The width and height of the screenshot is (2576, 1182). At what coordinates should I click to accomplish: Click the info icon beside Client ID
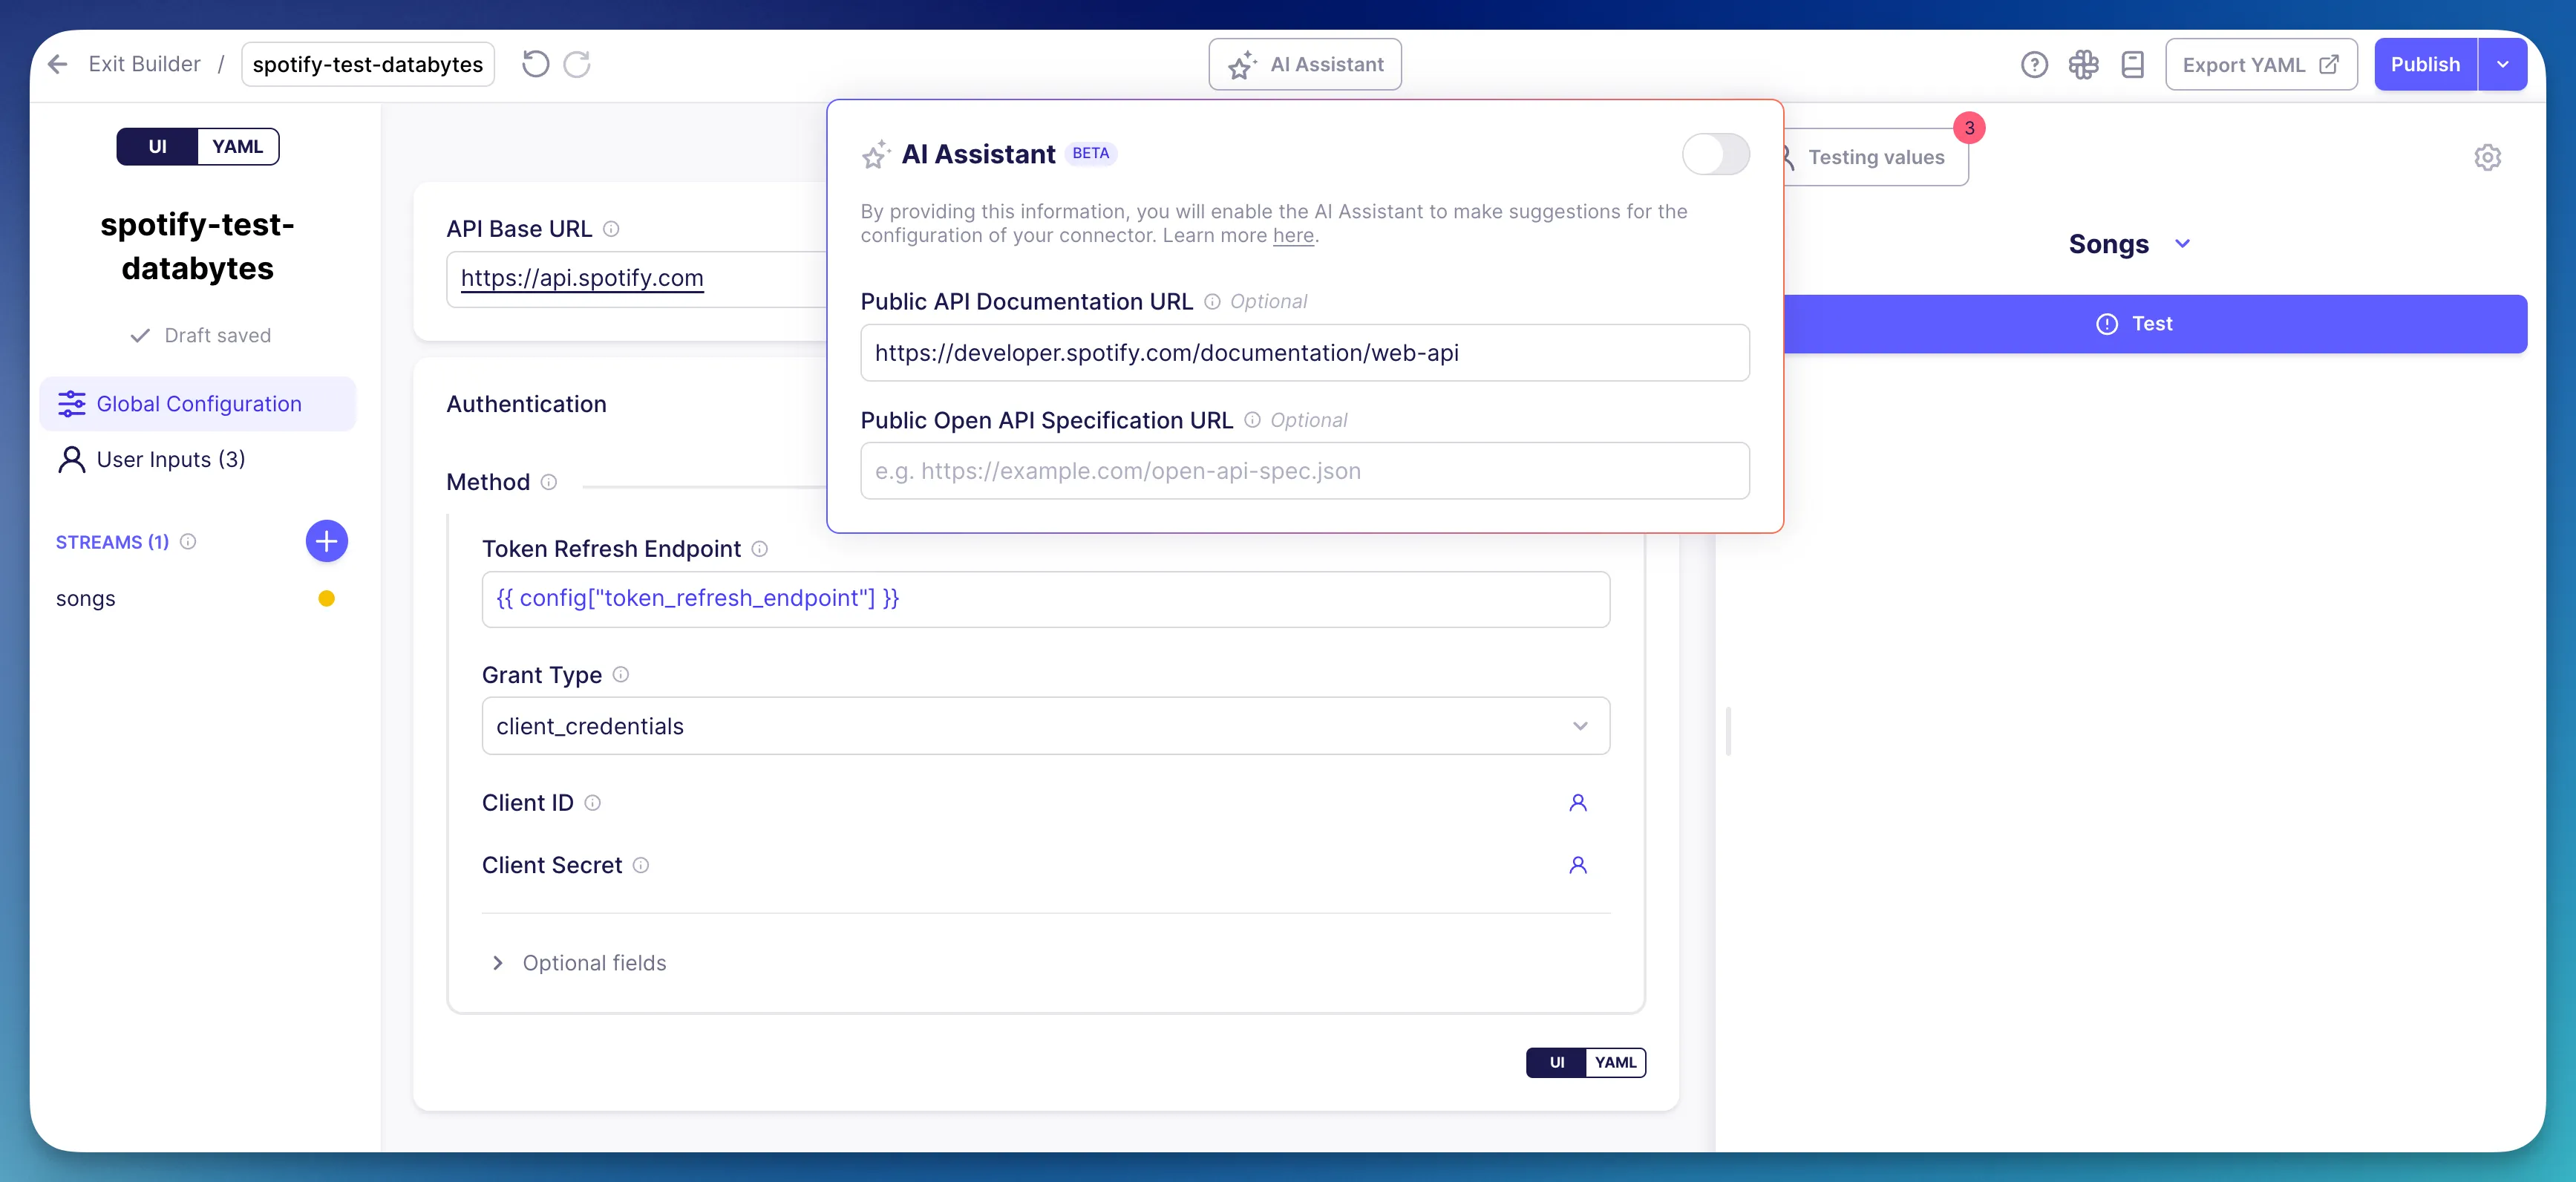click(593, 803)
